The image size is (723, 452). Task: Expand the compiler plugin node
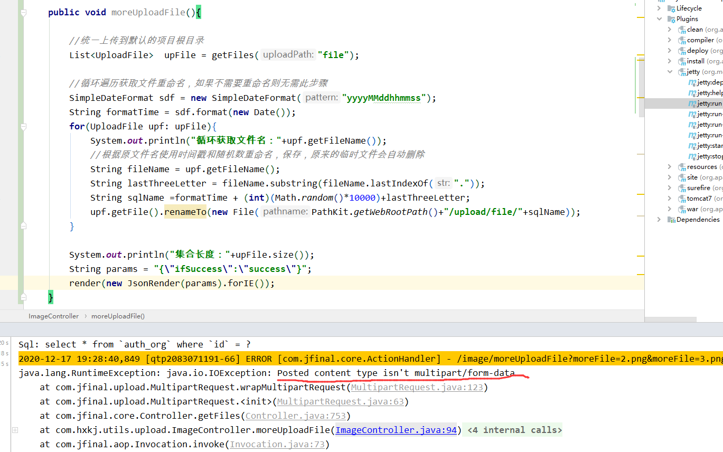(x=670, y=40)
